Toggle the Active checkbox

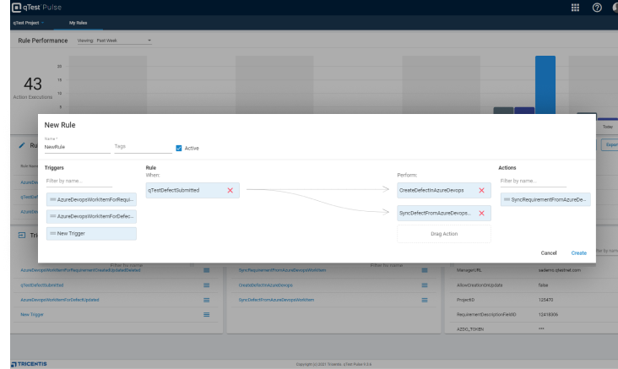pyautogui.click(x=179, y=148)
